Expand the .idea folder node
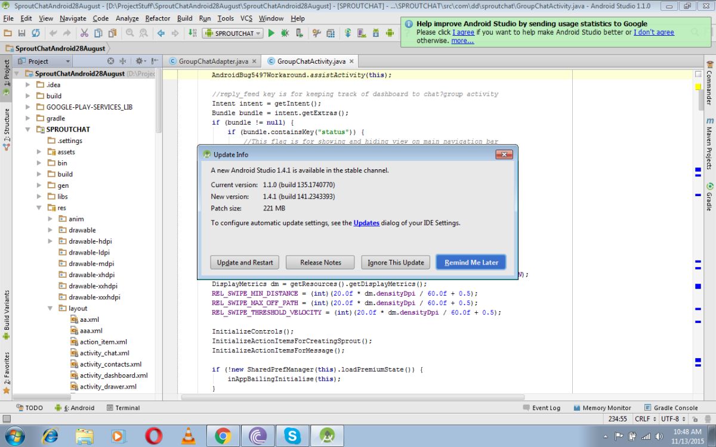716x447 pixels. [28, 85]
